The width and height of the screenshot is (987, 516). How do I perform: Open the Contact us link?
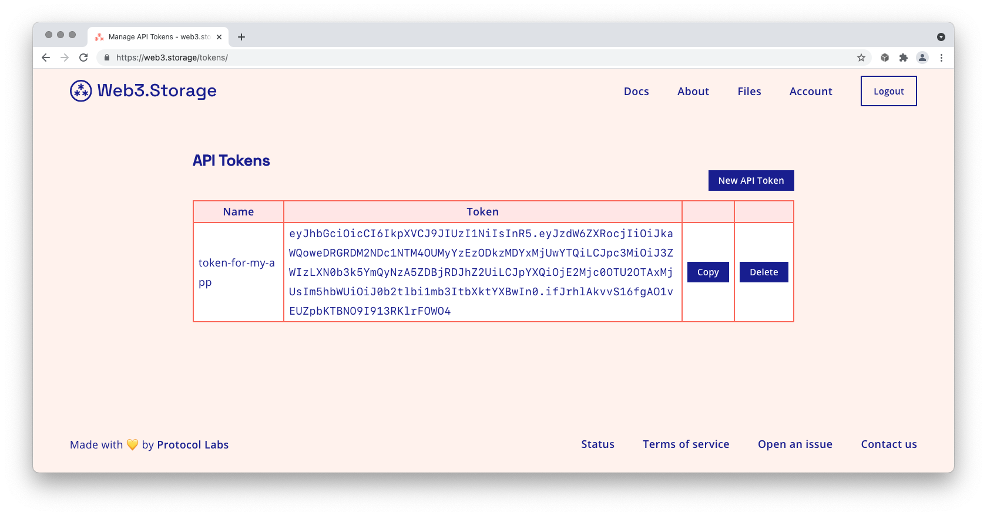pos(889,444)
